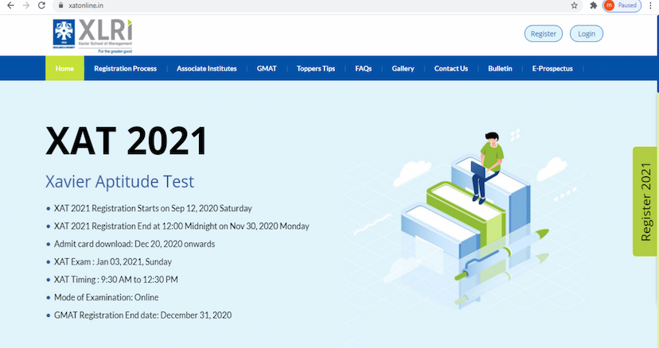Click the XAT Timing 9:30 AM line
Screen dimensions: 659x348
click(x=116, y=280)
